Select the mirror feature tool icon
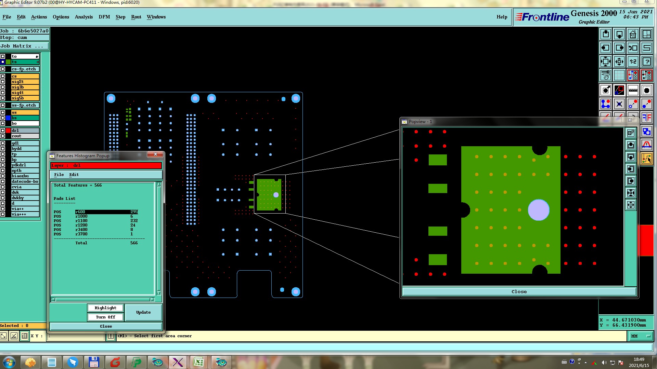Image resolution: width=657 pixels, height=369 pixels. pos(646,118)
